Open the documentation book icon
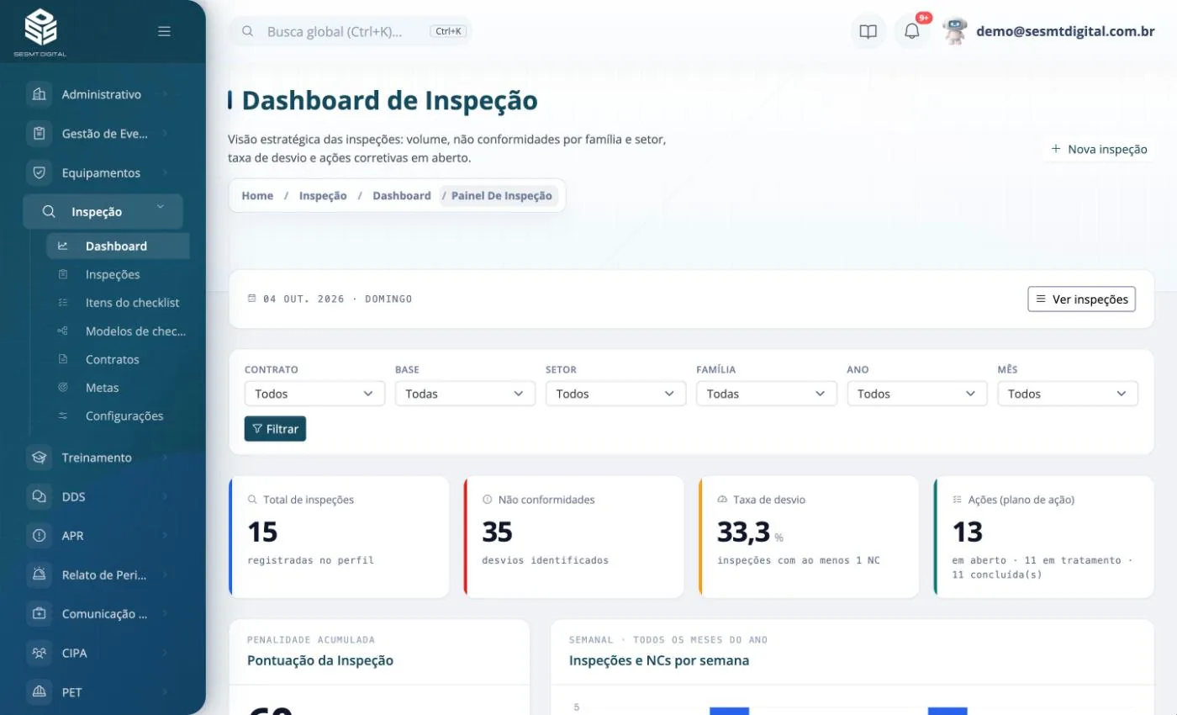Screen dimensions: 1177x715 [868, 32]
